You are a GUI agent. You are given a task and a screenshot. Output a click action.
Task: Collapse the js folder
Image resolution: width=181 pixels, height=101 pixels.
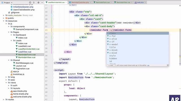click(x=6, y=24)
